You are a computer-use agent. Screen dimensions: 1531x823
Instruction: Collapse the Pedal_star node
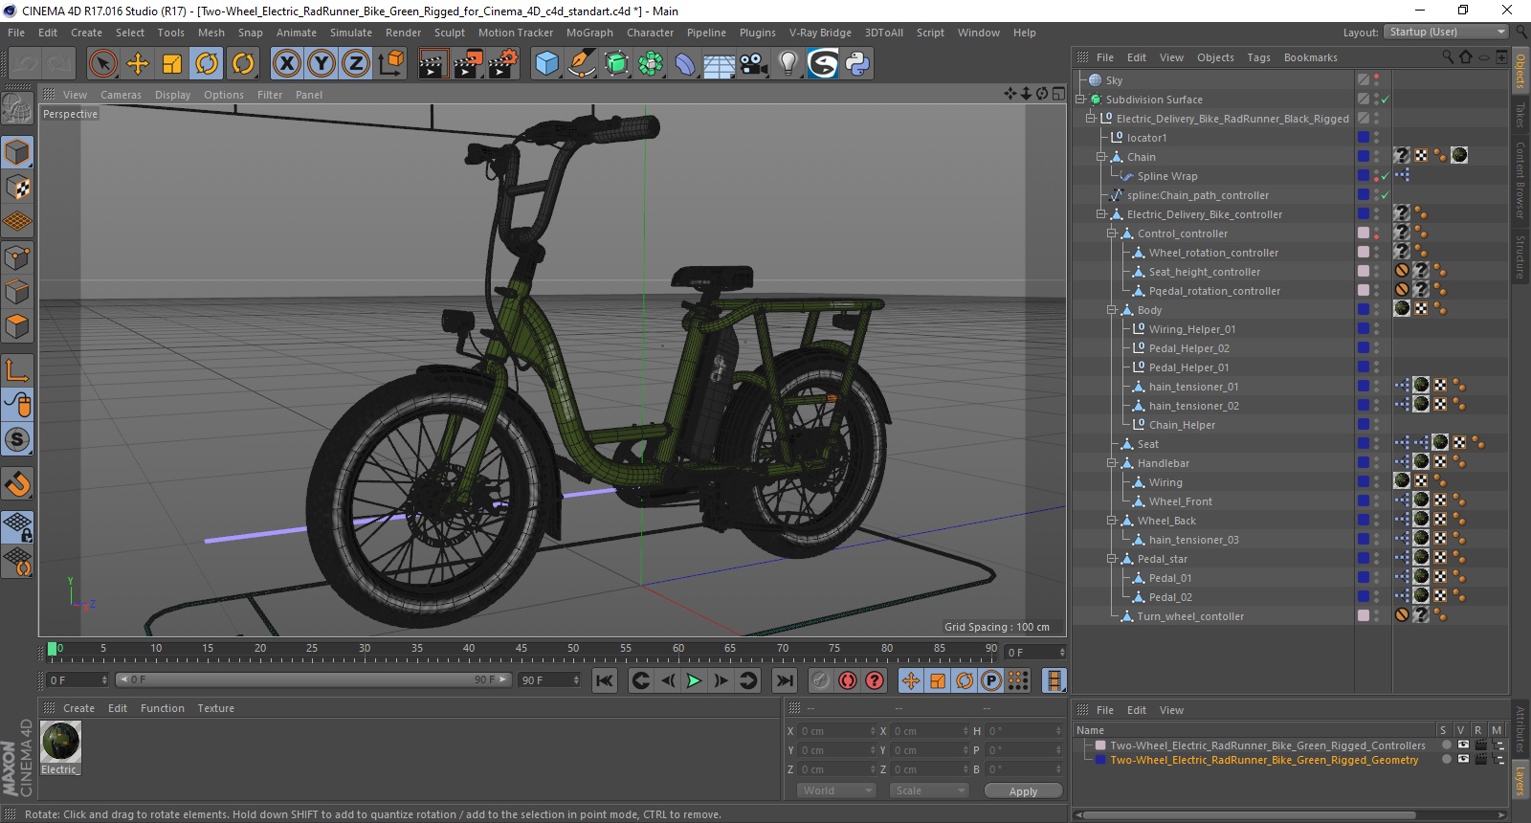1112,559
